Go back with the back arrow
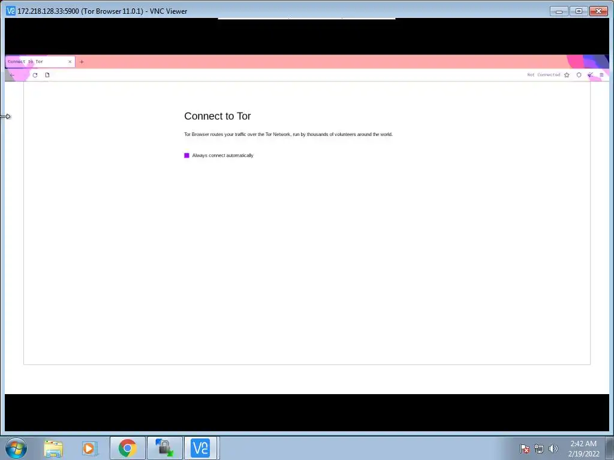This screenshot has height=460, width=614. click(x=12, y=75)
